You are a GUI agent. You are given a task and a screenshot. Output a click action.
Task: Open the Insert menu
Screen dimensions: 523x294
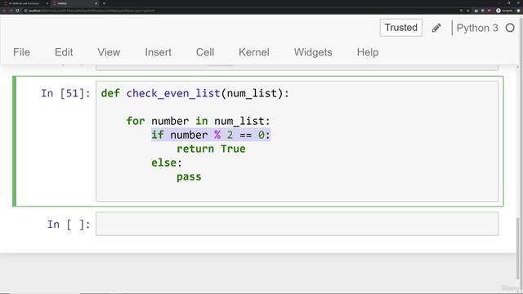pyautogui.click(x=158, y=52)
